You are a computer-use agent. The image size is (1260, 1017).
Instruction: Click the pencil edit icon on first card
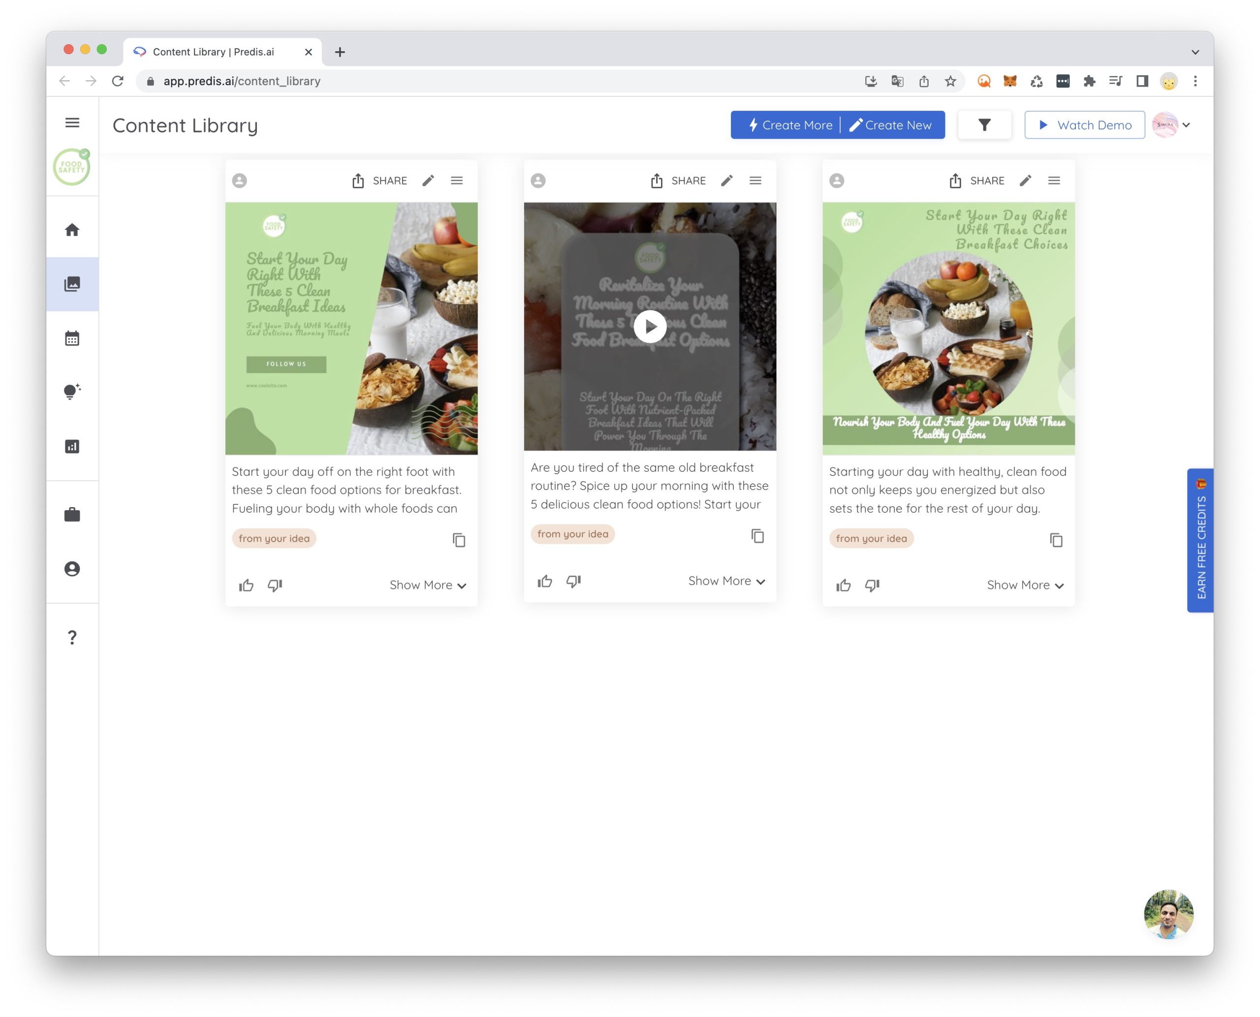tap(428, 181)
